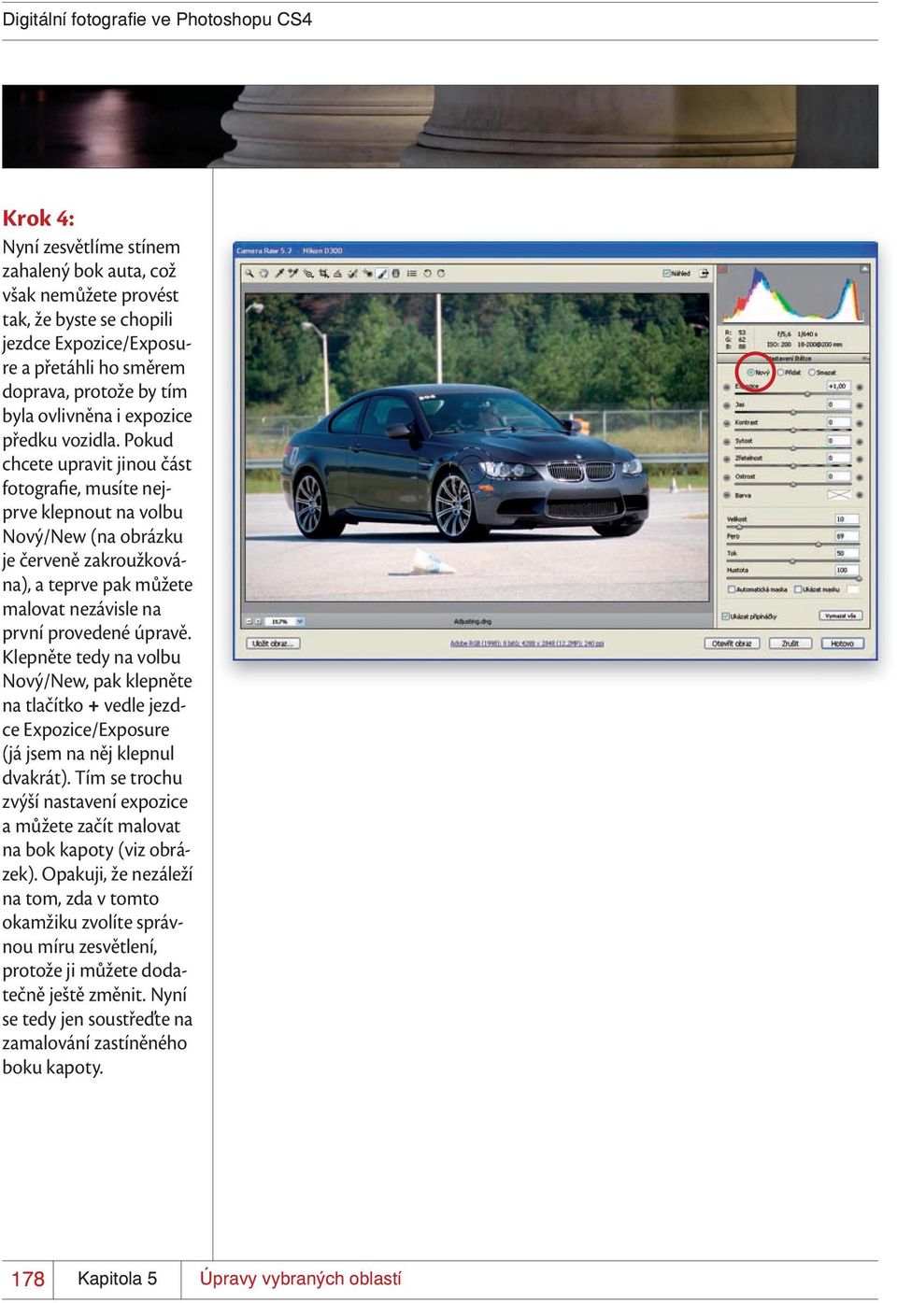The width and height of the screenshot is (897, 1303).
Task: Click the Zrušit button
Action: 790,644
